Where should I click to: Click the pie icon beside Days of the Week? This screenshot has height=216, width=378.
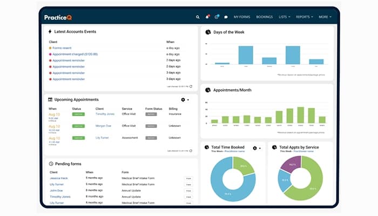pos(208,32)
